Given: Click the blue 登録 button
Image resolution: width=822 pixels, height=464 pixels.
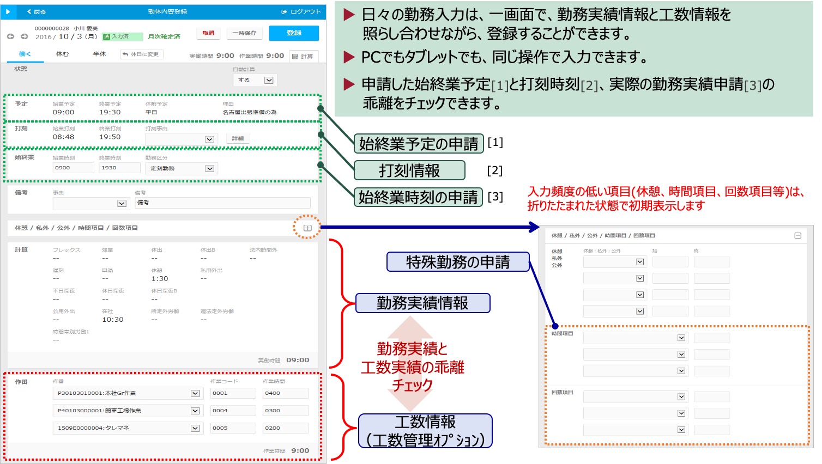Looking at the screenshot, I should coord(294,33).
